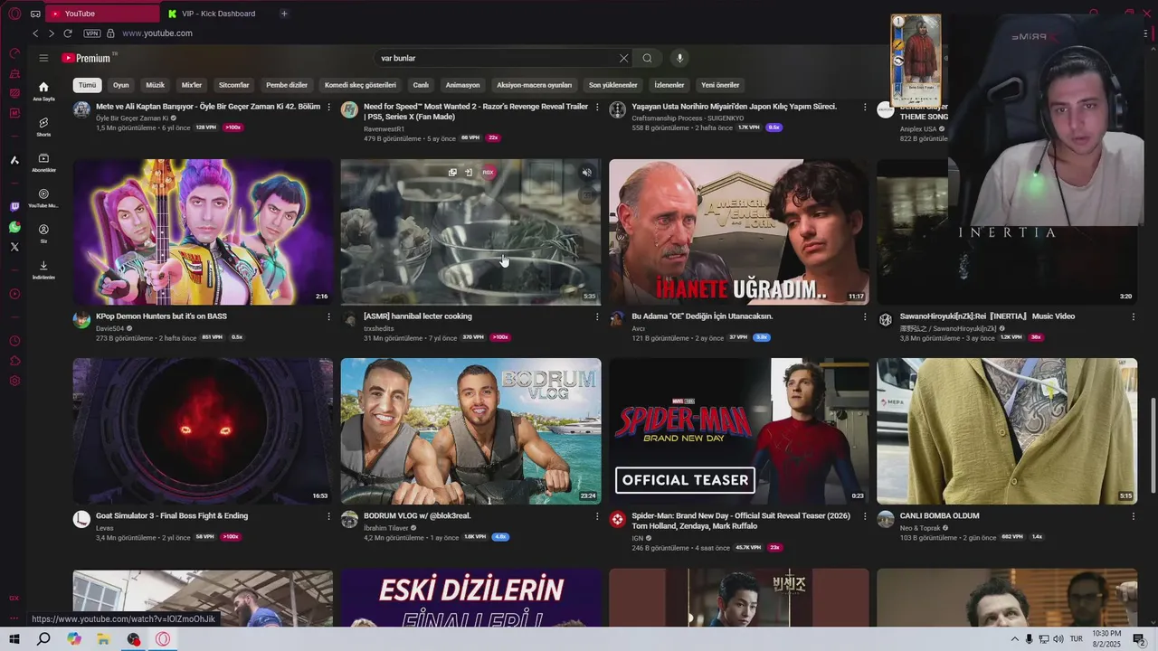Screen dimensions: 1158x651
Task: Open Davie504 channel name link
Action: [109, 328]
